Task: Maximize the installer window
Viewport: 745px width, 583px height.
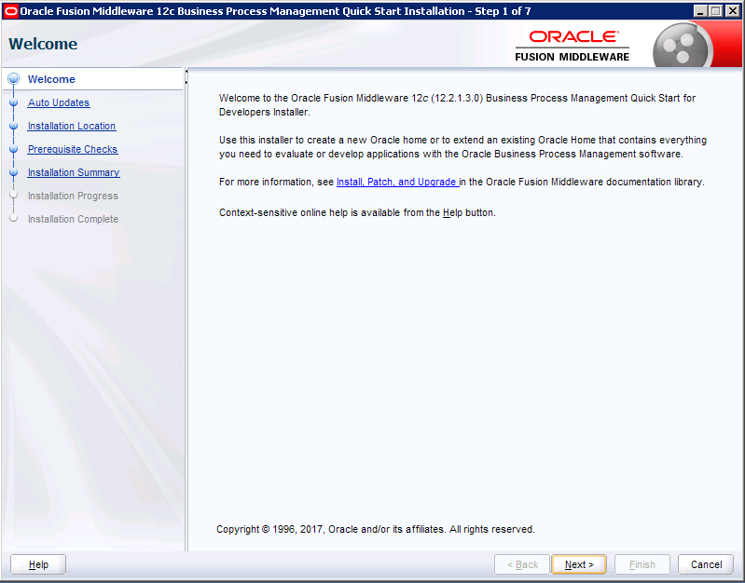Action: [x=715, y=11]
